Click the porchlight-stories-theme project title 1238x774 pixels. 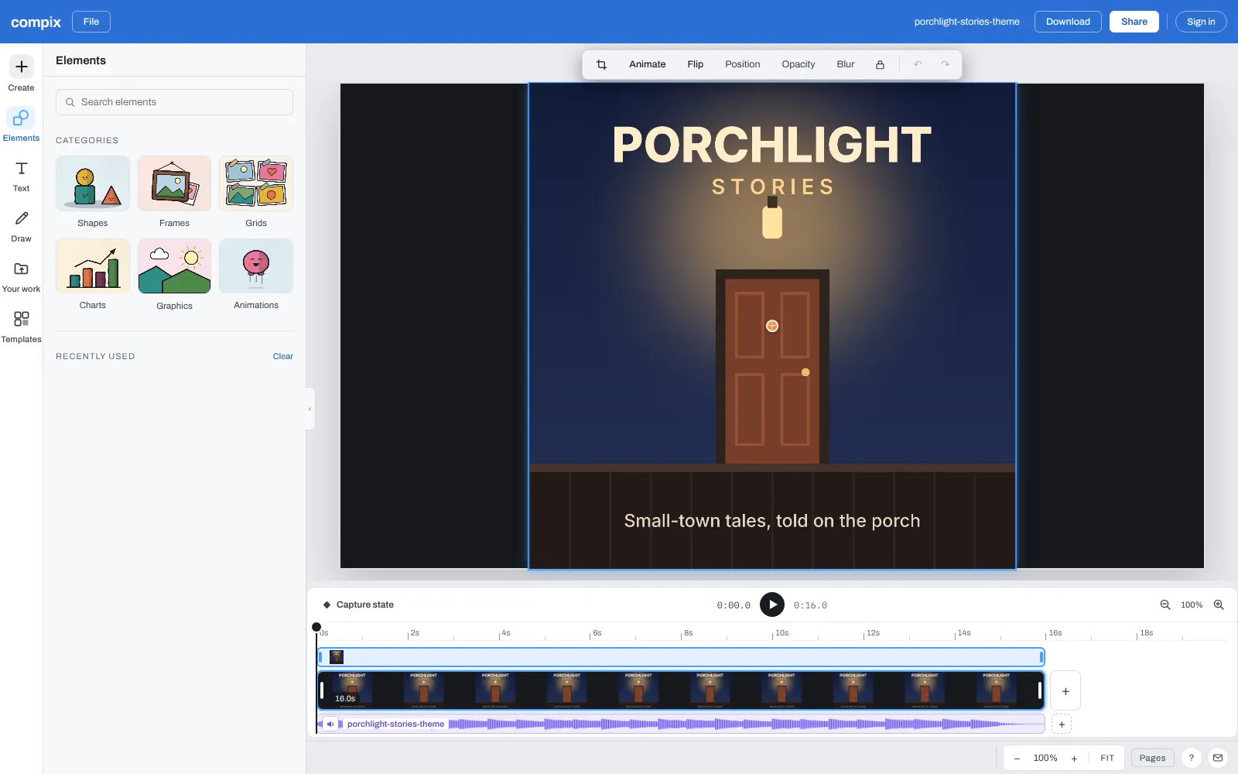(966, 22)
